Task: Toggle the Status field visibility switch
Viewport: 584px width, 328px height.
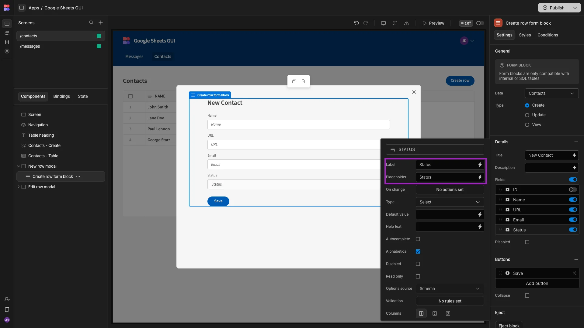Action: (x=573, y=230)
